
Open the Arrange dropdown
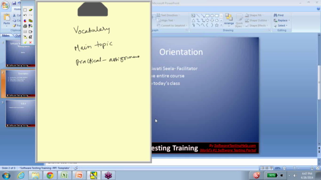click(x=229, y=20)
